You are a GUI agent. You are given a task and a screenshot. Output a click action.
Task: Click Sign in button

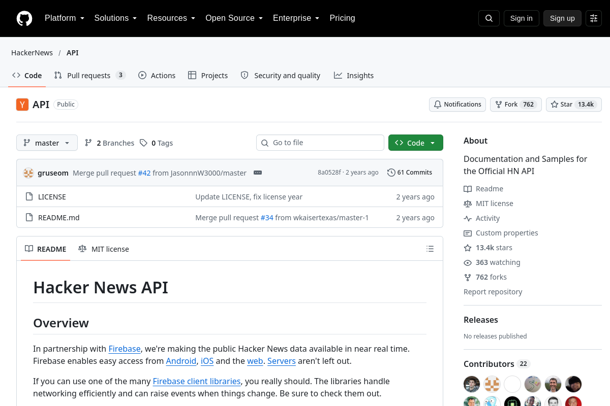click(x=521, y=18)
